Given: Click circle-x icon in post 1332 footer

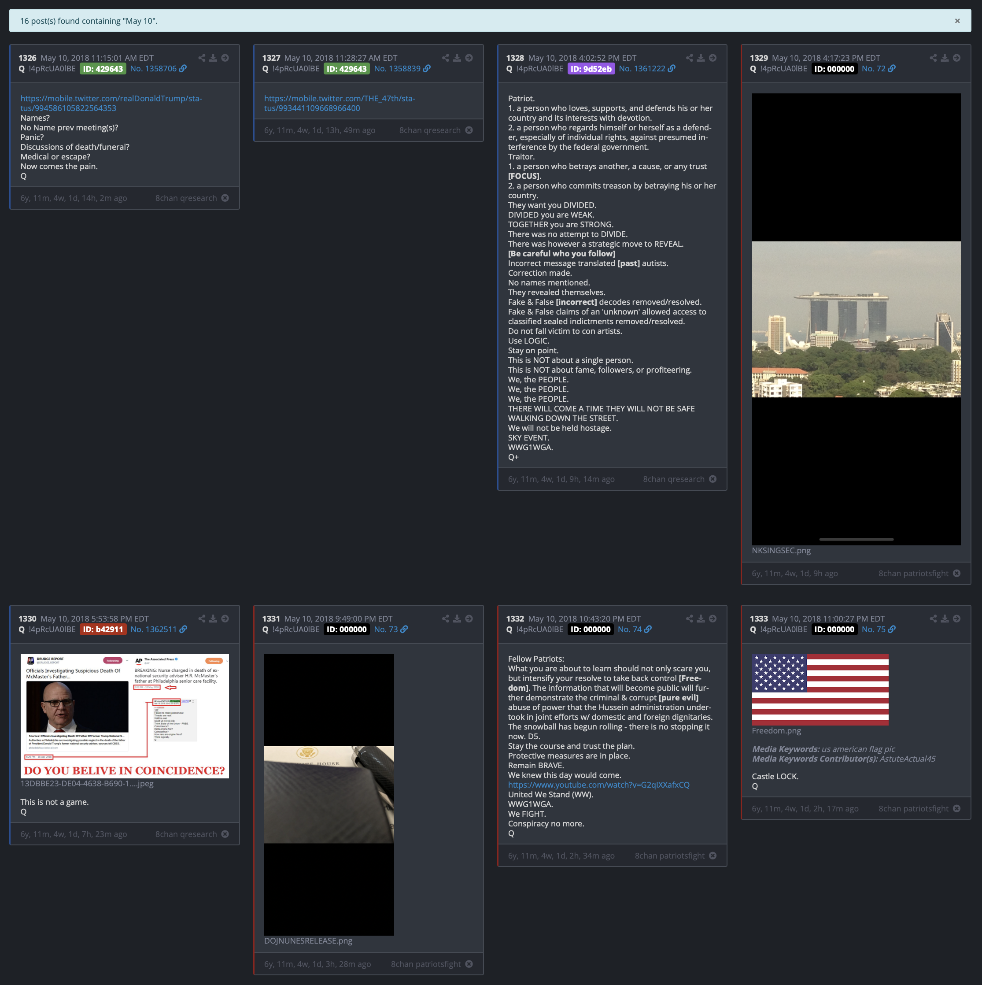Looking at the screenshot, I should tap(713, 855).
